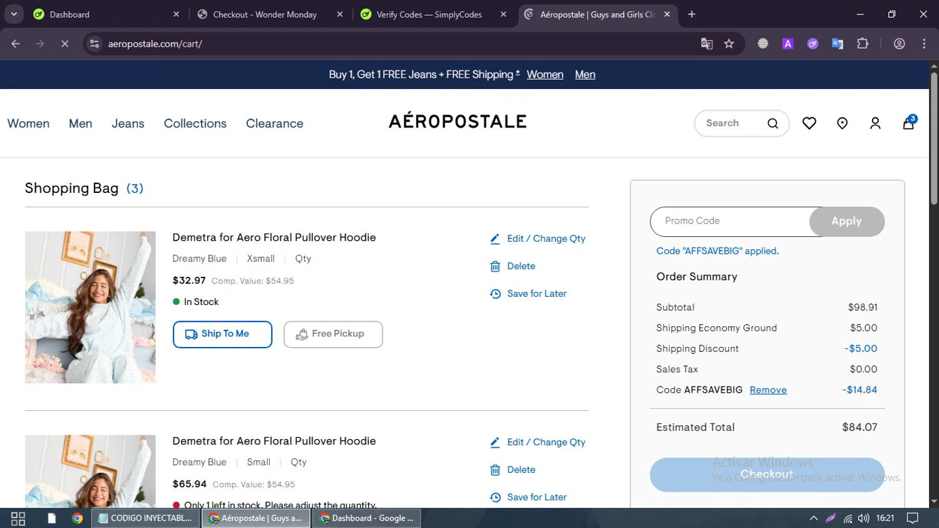The height and width of the screenshot is (528, 939).
Task: Click the Checkout button
Action: (767, 474)
